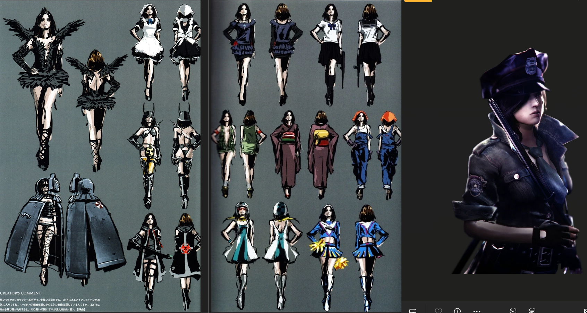Select the concept art page with black-winged costume

click(100, 156)
